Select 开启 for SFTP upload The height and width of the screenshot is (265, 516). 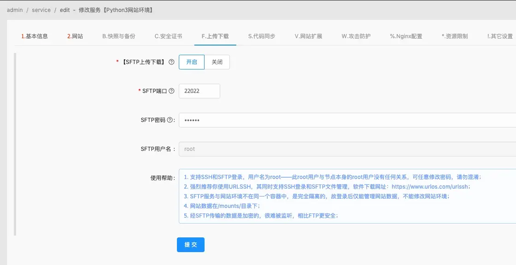[192, 62]
